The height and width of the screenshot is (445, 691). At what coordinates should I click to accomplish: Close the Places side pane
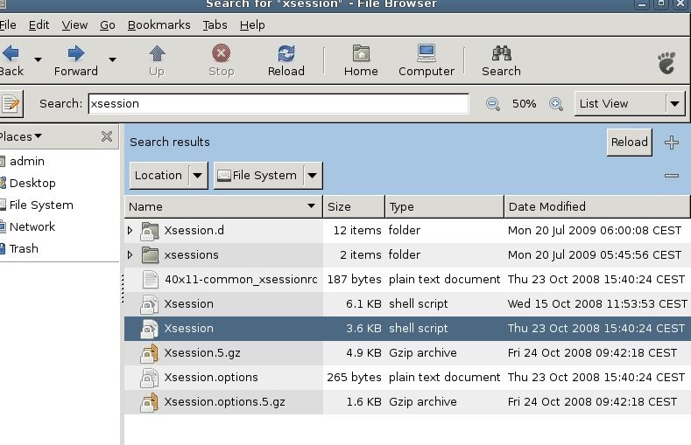click(x=107, y=136)
